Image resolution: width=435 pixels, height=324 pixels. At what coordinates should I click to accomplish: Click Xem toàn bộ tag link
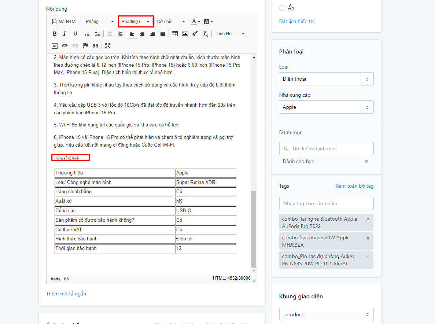354,186
